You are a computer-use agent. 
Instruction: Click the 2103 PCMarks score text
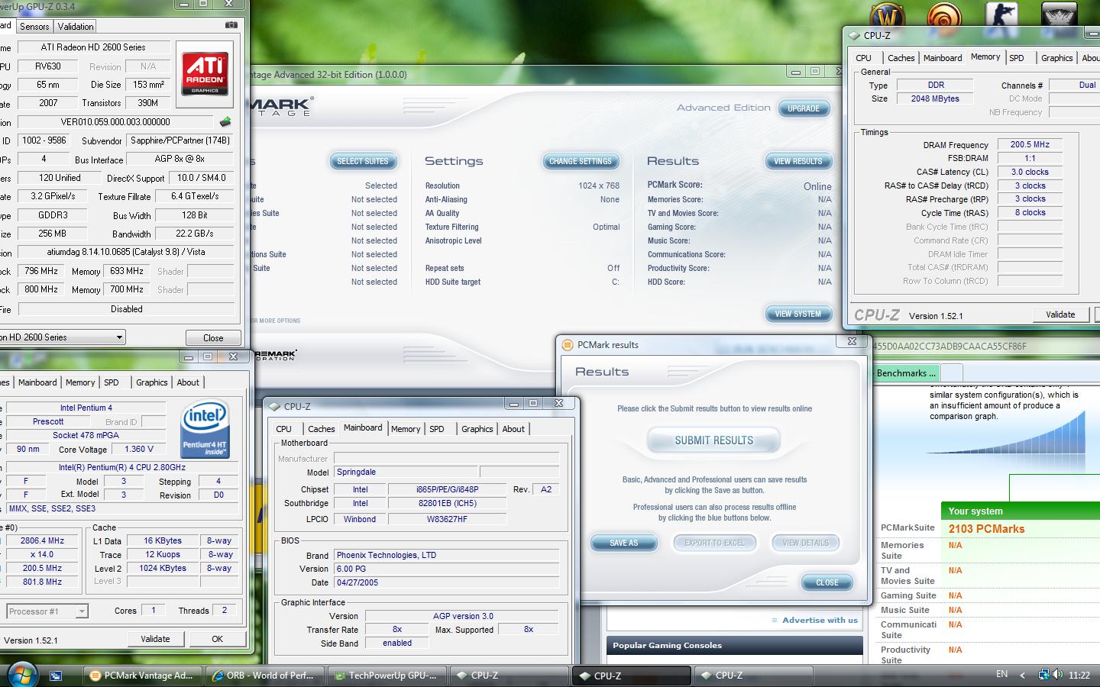tap(986, 529)
